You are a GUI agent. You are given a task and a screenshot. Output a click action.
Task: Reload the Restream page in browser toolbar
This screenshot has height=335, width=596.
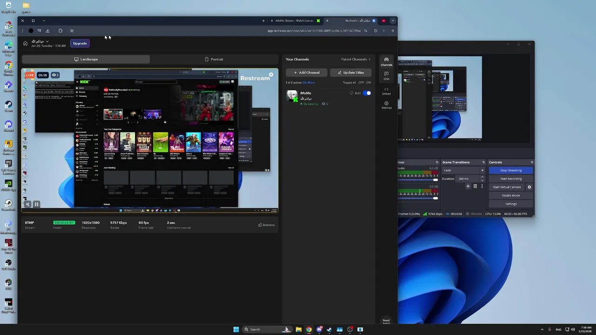tap(376, 31)
